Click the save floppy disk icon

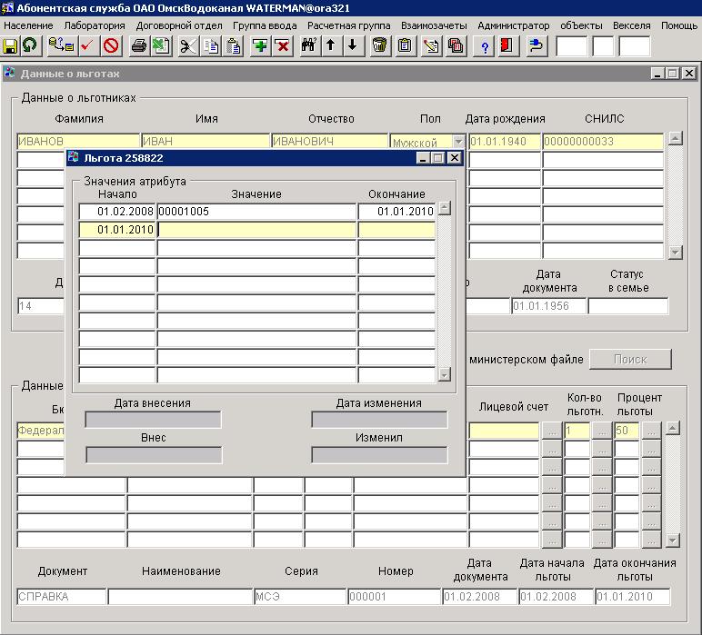click(x=11, y=45)
